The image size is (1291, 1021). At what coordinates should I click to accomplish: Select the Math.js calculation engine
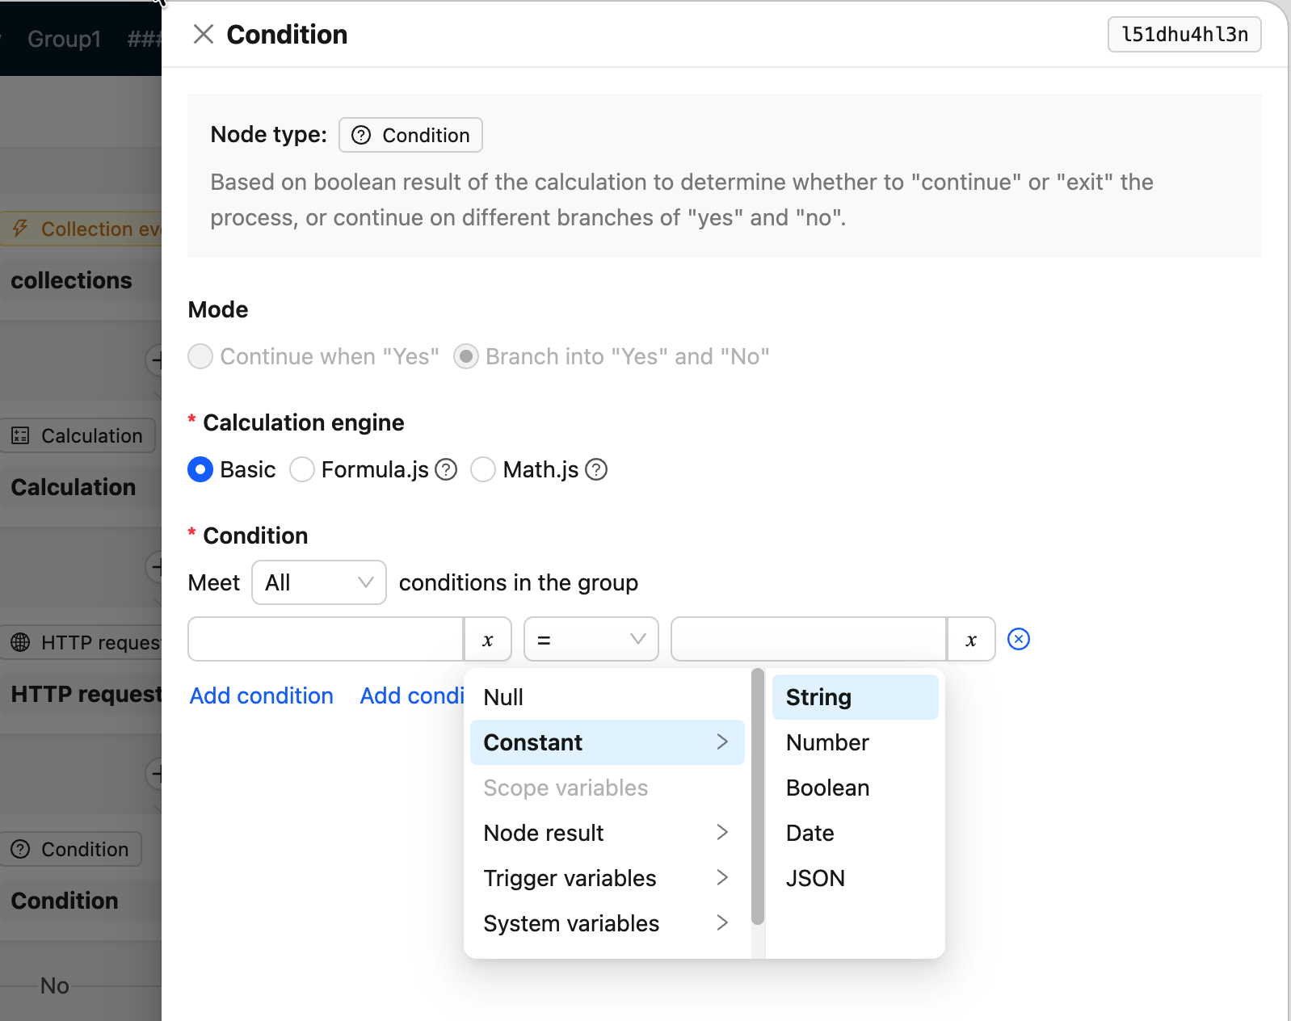click(x=483, y=469)
